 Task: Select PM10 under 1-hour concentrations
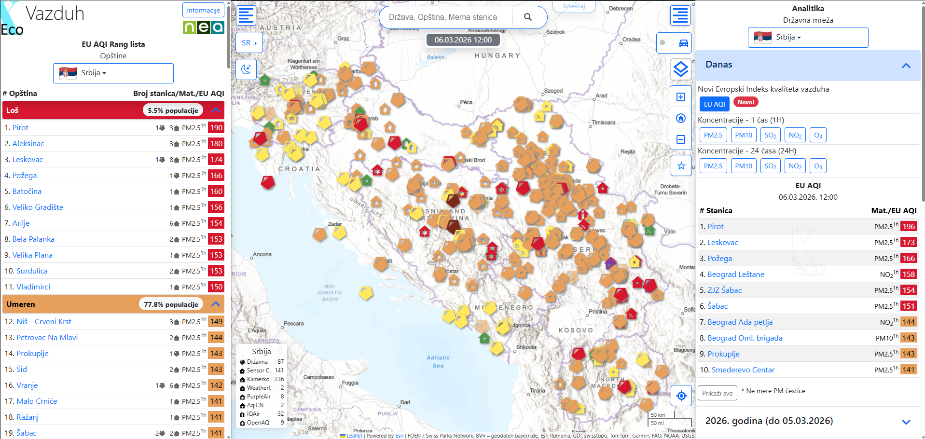point(743,135)
